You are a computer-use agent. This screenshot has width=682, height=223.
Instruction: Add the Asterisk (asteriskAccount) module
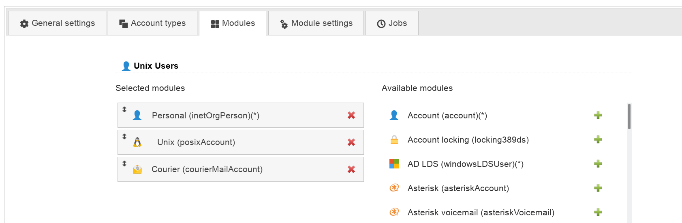(598, 188)
